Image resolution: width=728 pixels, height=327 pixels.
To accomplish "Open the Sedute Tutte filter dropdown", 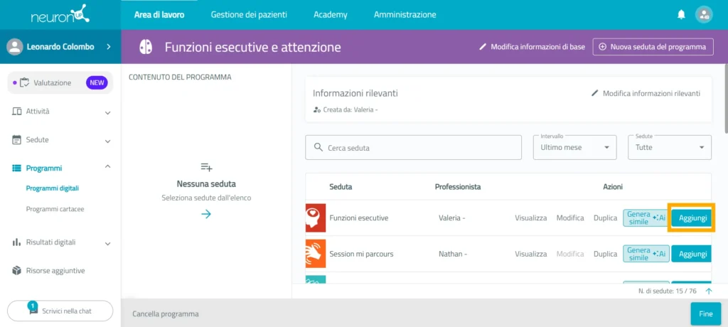I will (x=670, y=147).
